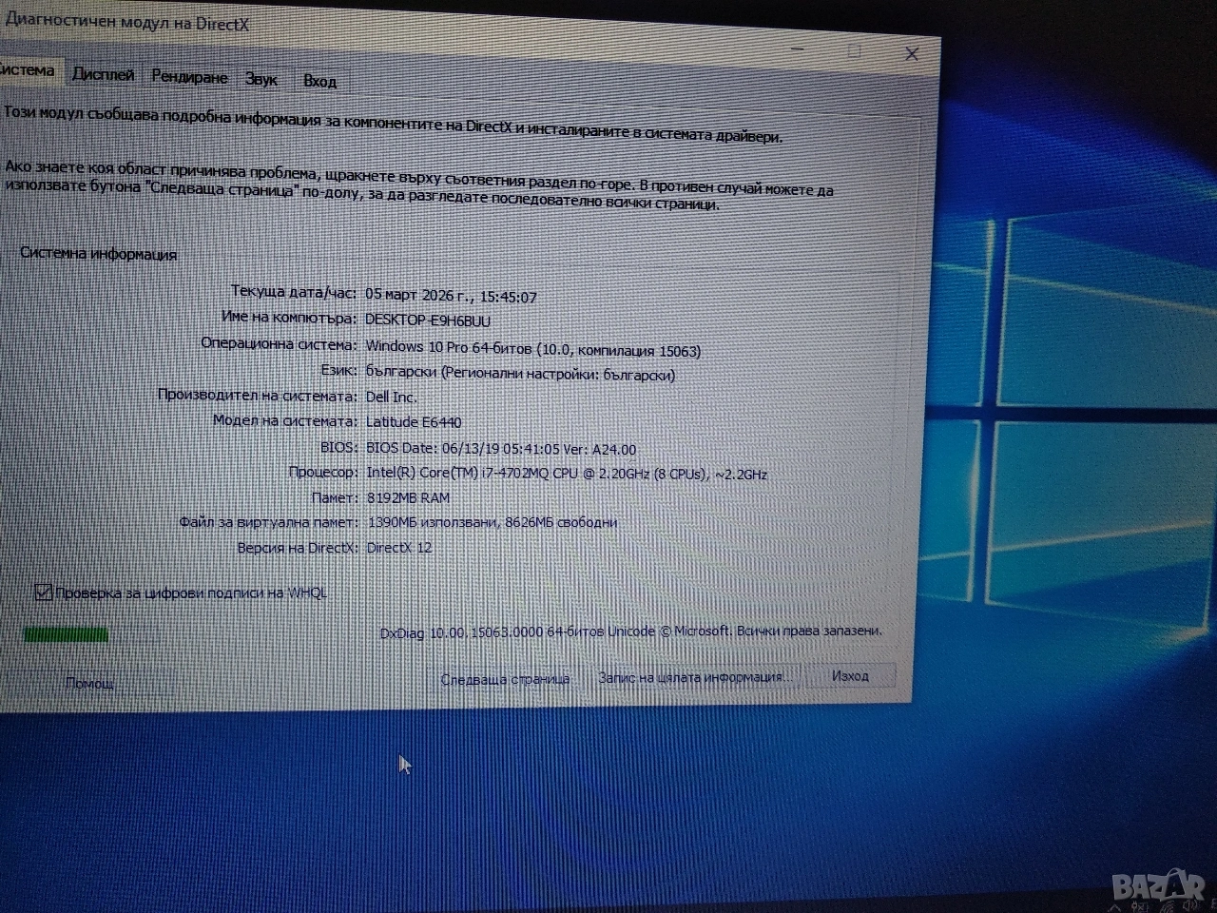Click the Операционна система label
Viewport: 1217px width, 913px height.
click(280, 343)
